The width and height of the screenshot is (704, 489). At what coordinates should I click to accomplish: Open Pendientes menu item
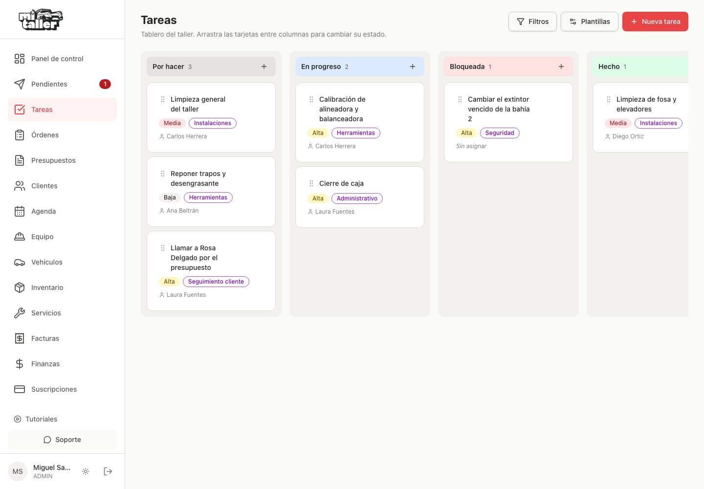(x=62, y=84)
